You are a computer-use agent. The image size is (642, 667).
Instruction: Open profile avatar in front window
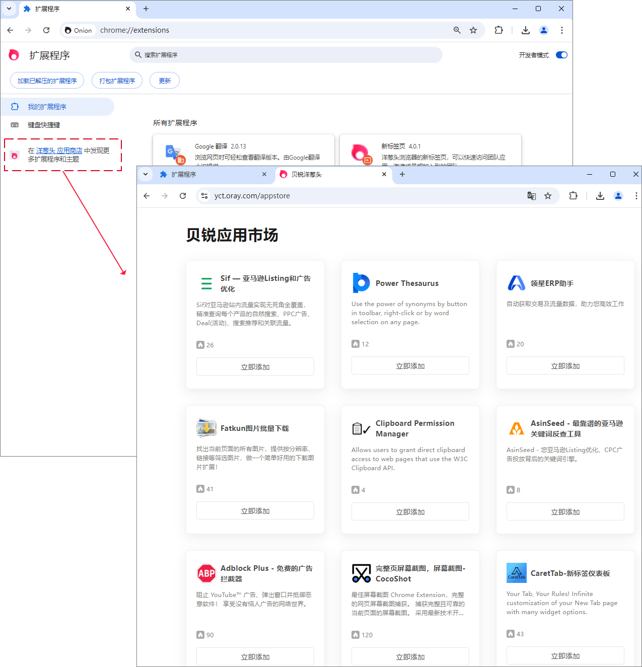coord(618,196)
